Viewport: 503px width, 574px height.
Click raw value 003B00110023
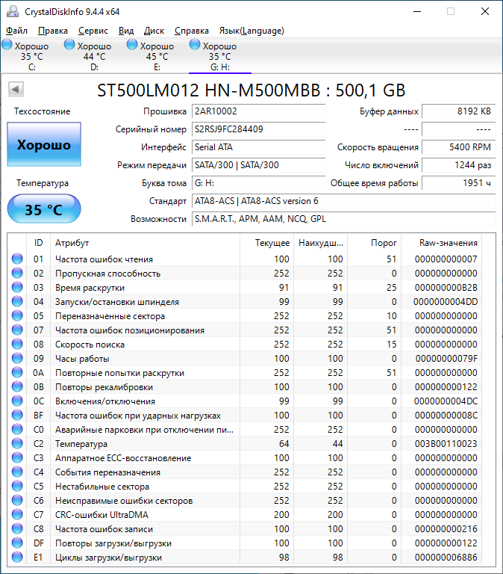click(x=446, y=444)
